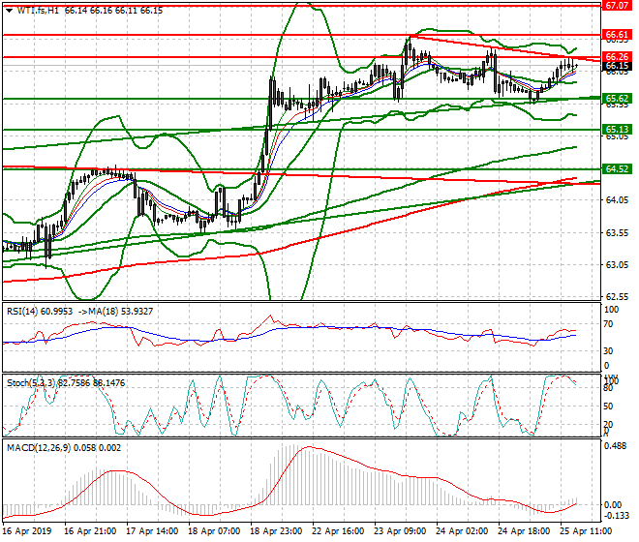Click the 66.61 red resistance price label
This screenshot has height=542, width=639.
click(x=617, y=35)
